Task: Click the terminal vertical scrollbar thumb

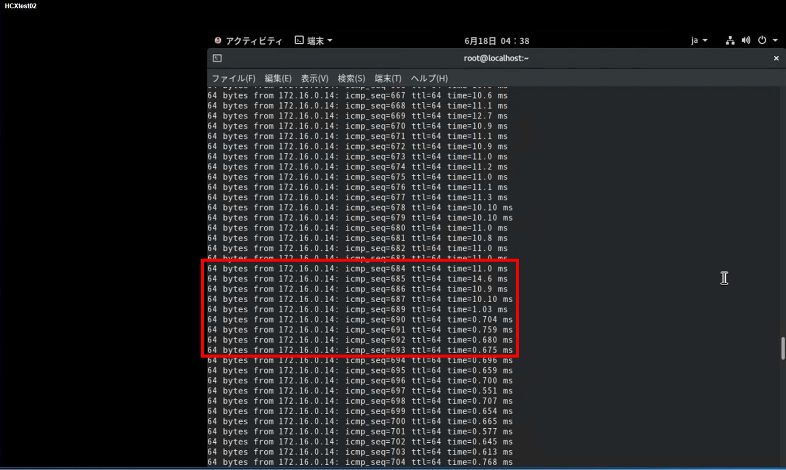Action: (782, 348)
